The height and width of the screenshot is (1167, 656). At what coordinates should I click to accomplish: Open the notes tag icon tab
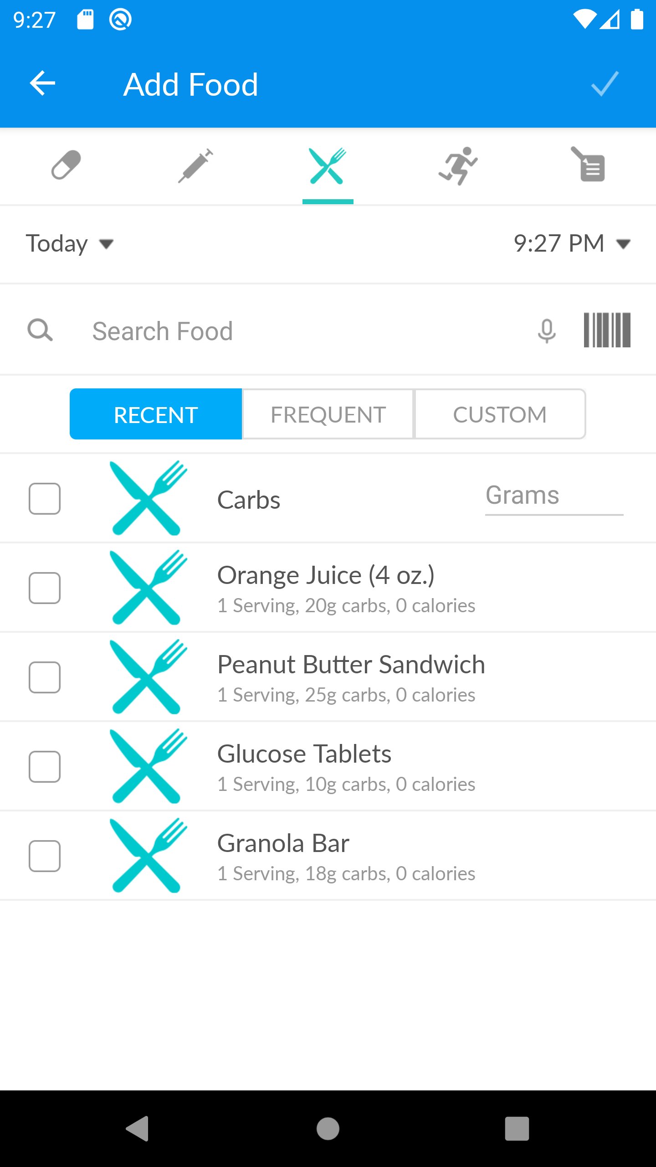click(x=589, y=165)
